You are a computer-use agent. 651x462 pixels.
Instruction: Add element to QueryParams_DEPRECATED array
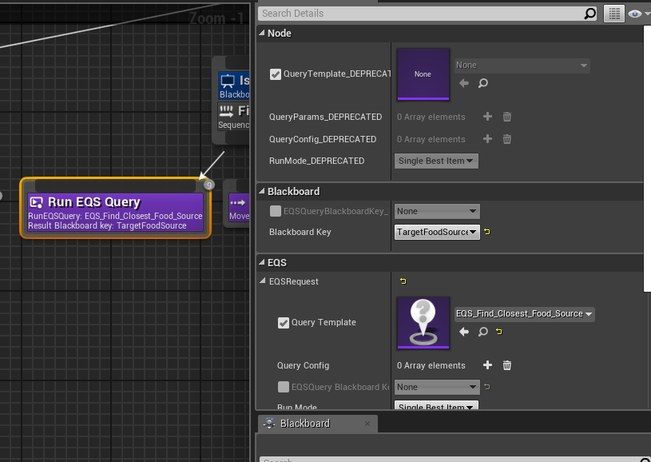(x=487, y=117)
